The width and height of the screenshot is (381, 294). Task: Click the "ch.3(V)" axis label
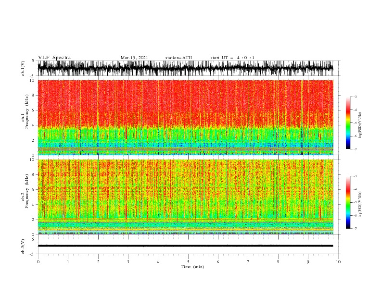[x=23, y=246]
